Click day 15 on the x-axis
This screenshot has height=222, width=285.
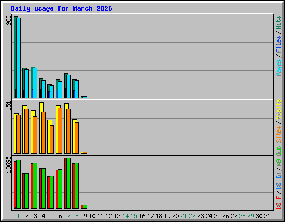(x=134, y=216)
